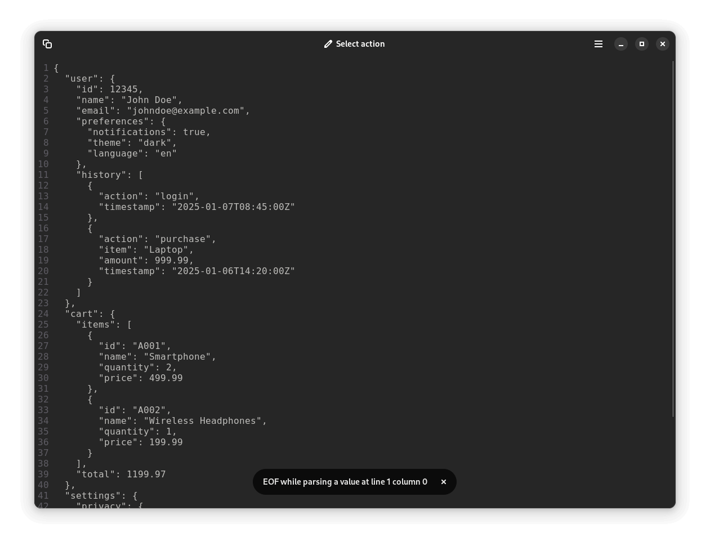Click the copy icon in the header bar

(x=47, y=44)
